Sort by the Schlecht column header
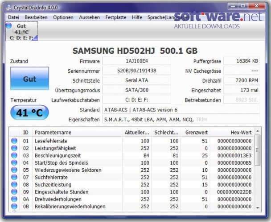The width and height of the screenshot is (271, 222). pyautogui.click(x=166, y=132)
